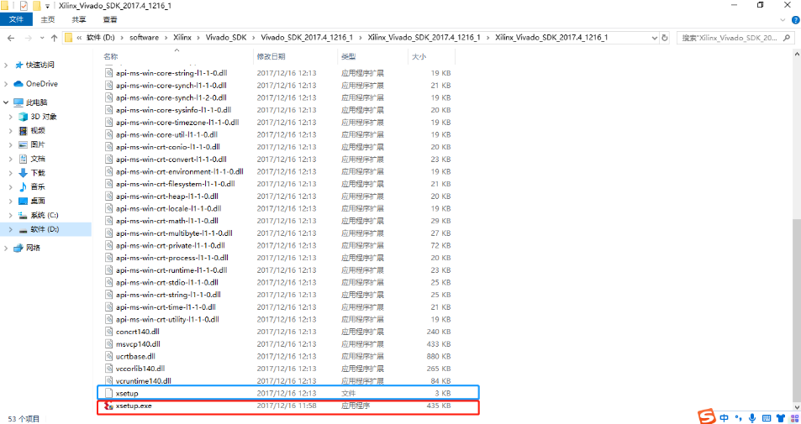Click the Sogou input method S icon
This screenshot has width=801, height=424.
click(x=707, y=416)
